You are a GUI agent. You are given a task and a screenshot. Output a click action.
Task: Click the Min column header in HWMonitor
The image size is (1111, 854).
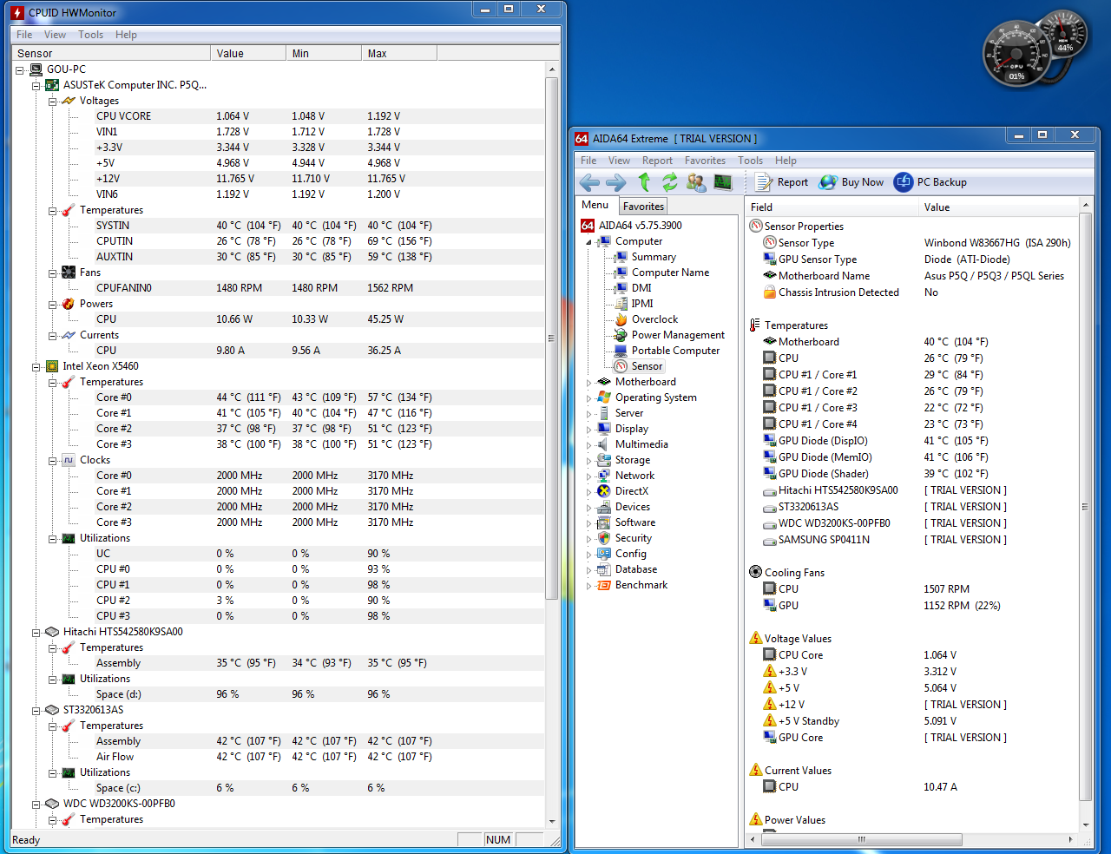point(324,54)
